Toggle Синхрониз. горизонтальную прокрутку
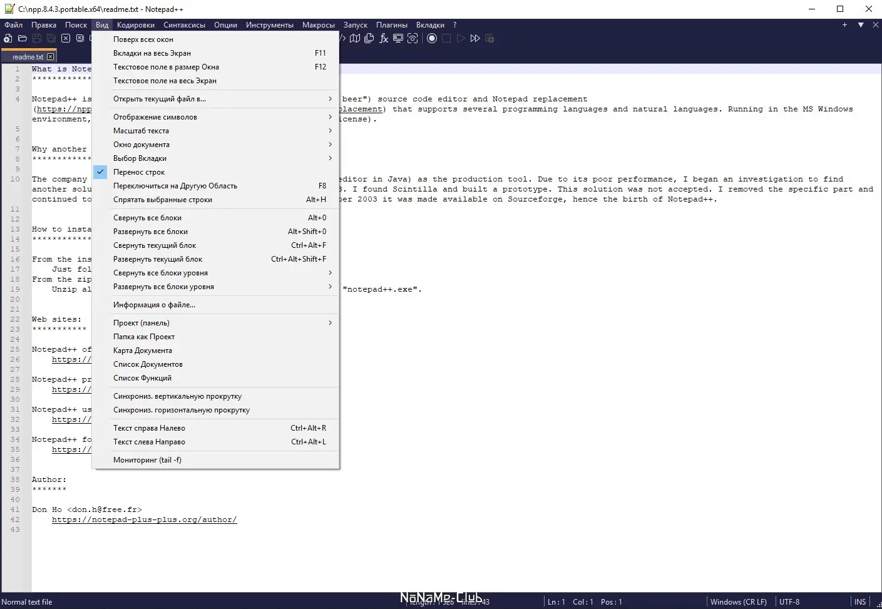882x609 pixels. [215, 410]
